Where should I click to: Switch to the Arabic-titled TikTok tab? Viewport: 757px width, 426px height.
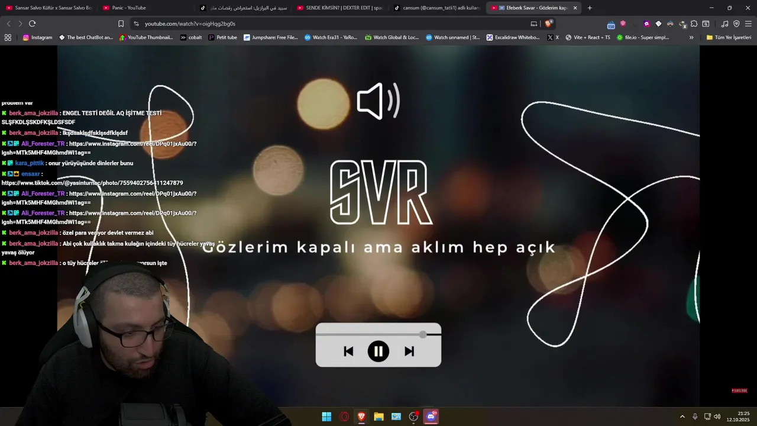(x=242, y=8)
